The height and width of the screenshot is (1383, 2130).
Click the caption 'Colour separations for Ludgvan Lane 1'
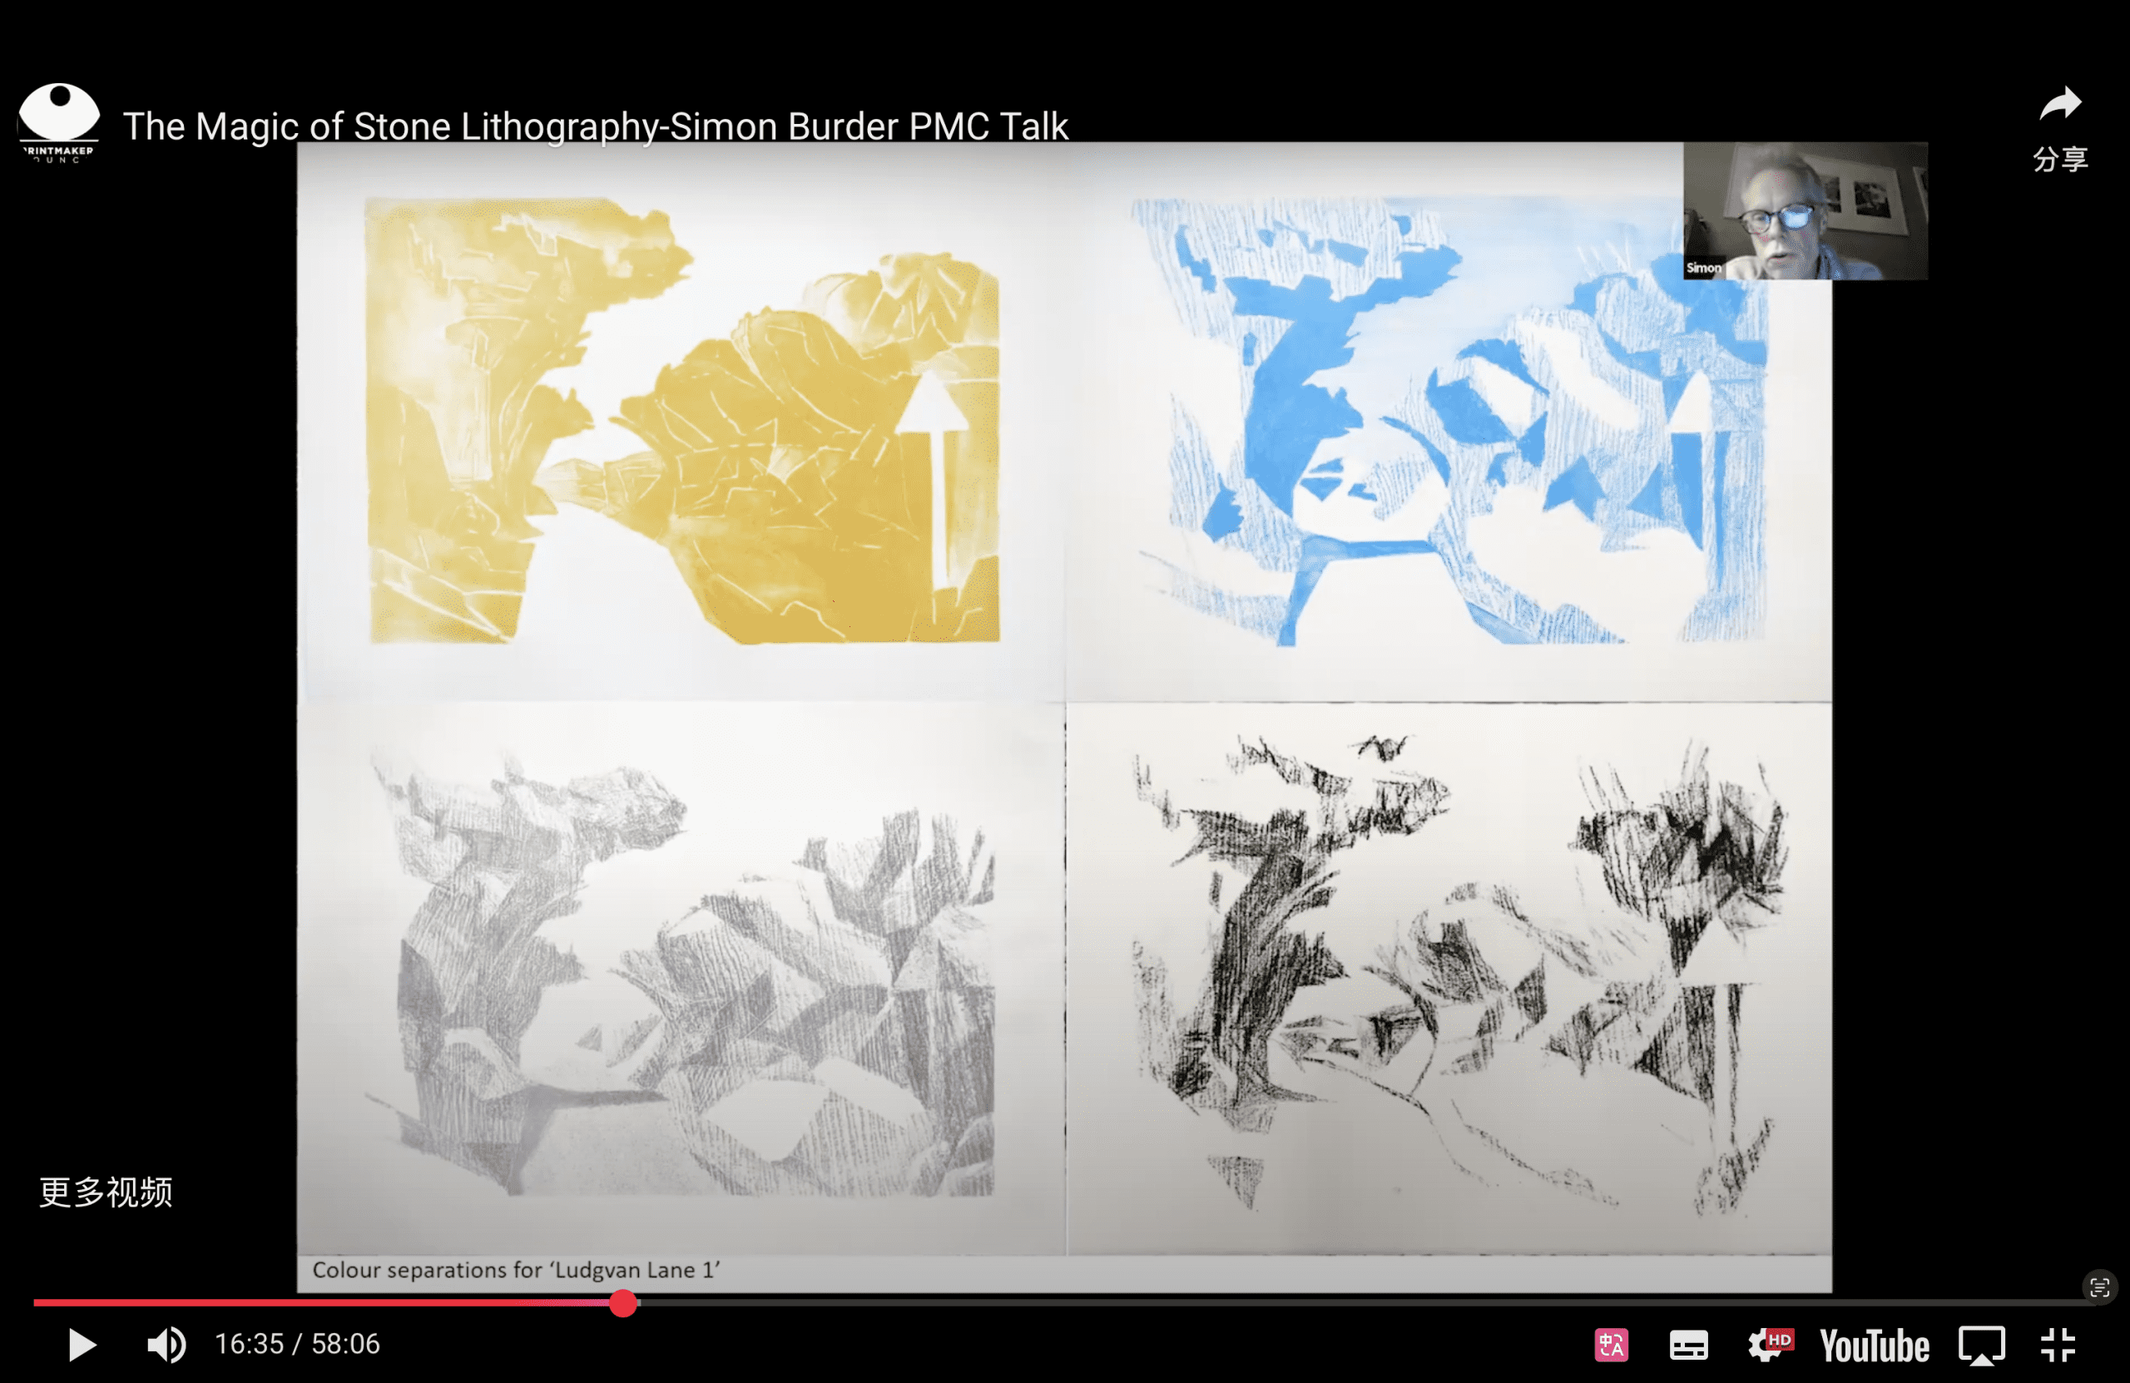pos(517,1269)
